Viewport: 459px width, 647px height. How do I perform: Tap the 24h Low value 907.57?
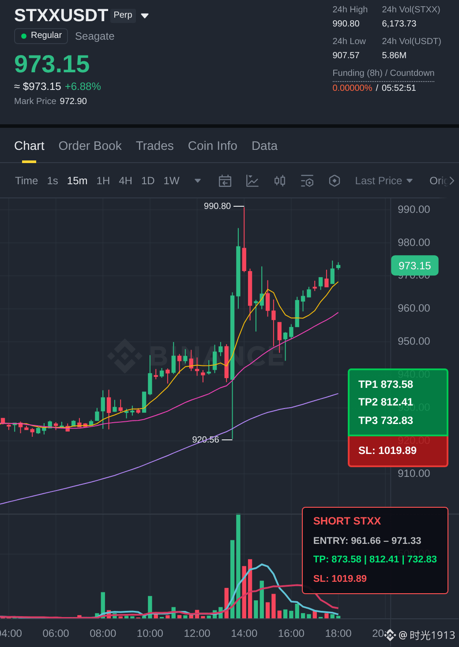346,56
